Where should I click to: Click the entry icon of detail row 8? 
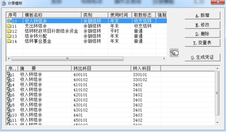9,105
